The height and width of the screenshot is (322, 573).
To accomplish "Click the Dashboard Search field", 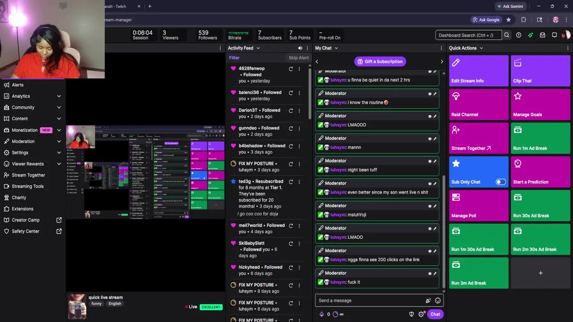I will [x=469, y=35].
